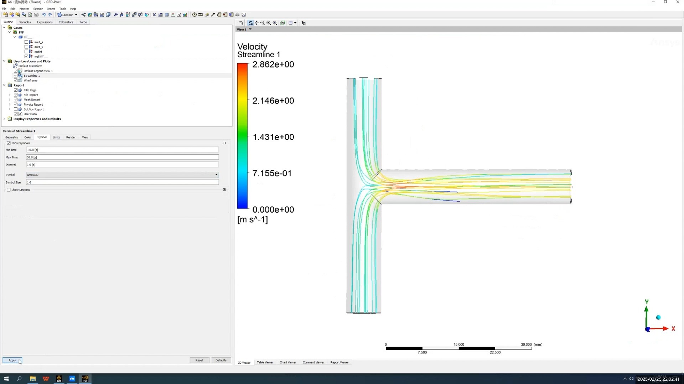This screenshot has width=684, height=384.
Task: Click the Defaults button
Action: click(x=221, y=360)
